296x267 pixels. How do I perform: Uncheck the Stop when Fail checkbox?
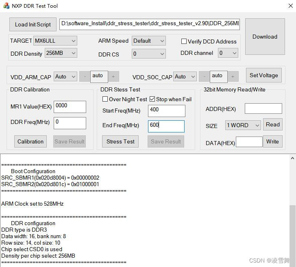click(x=152, y=99)
